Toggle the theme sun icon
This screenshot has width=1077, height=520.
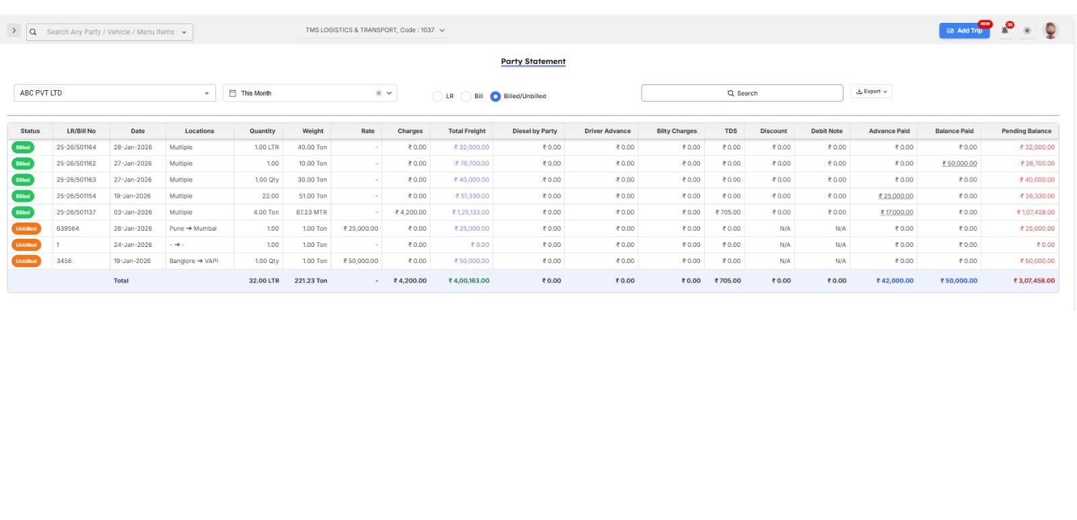coord(1027,30)
